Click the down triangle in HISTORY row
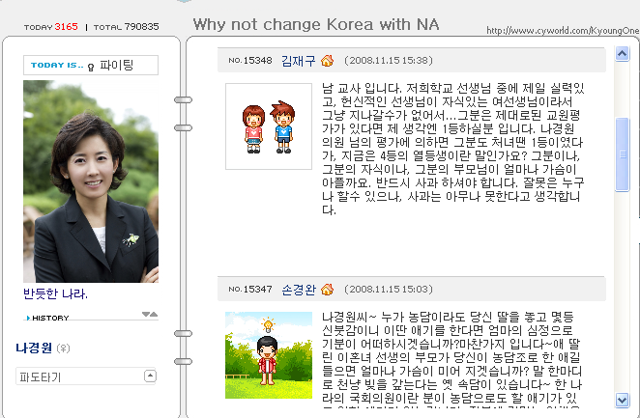The width and height of the screenshot is (640, 418). pos(146,314)
